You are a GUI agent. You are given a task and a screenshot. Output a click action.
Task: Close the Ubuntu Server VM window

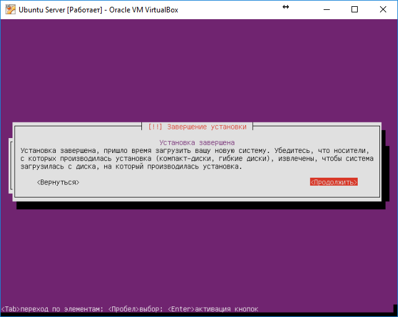[383, 9]
